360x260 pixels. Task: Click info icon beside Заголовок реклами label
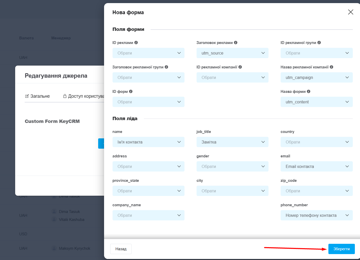pyautogui.click(x=236, y=43)
